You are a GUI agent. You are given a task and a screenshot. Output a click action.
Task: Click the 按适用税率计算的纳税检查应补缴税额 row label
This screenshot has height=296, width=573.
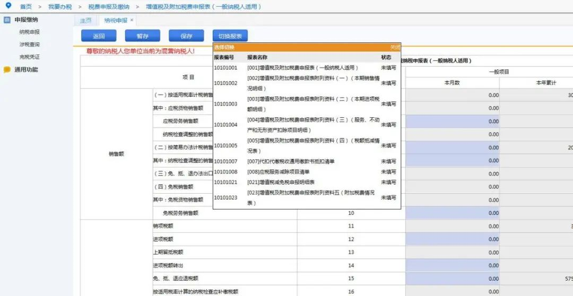coord(195,292)
